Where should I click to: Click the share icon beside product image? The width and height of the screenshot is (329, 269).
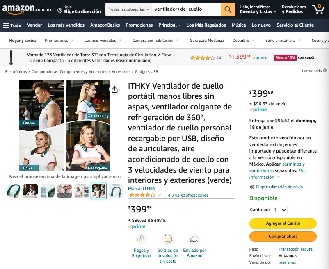click(x=114, y=89)
